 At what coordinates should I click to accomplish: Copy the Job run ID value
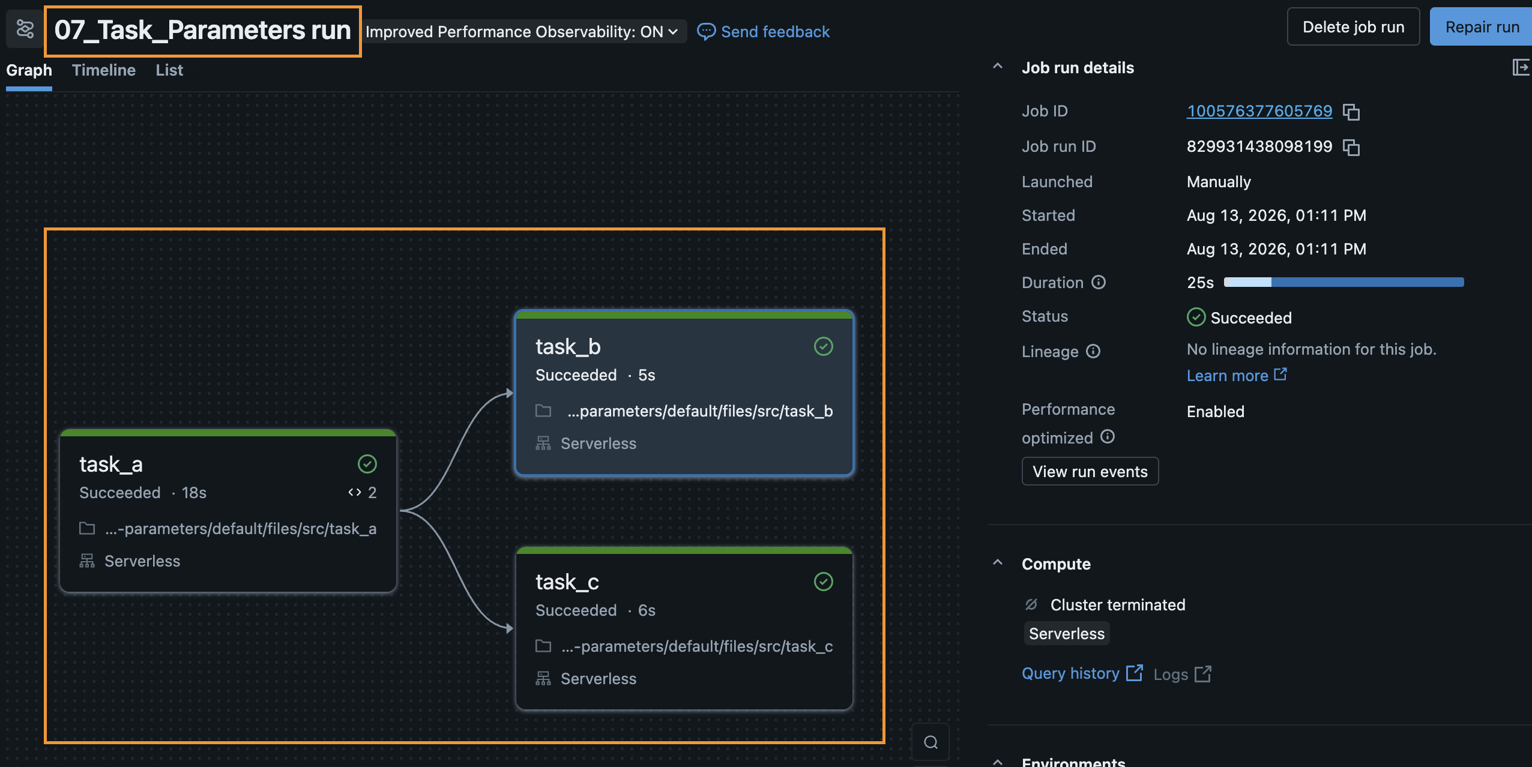pyautogui.click(x=1351, y=148)
